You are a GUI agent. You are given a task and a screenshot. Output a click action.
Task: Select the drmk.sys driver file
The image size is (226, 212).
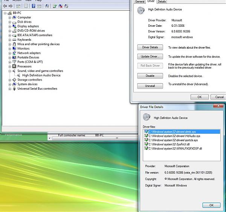182,131
